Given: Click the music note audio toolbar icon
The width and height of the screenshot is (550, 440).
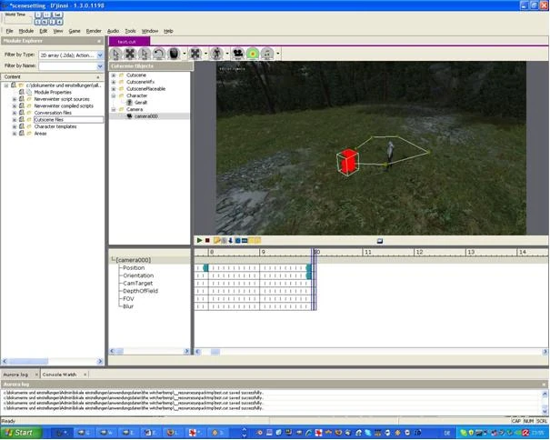Looking at the screenshot, I should (x=267, y=54).
